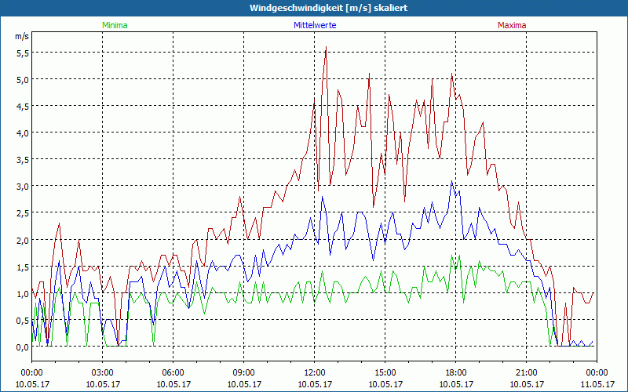This screenshot has height=392, width=628.
Task: Click the '2,0' y-axis value
Action: (x=23, y=241)
